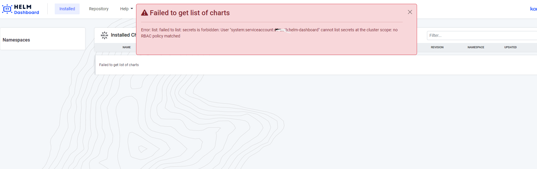Screen dimensions: 537x169
Task: Click the Helm wheel icon beside Installed Charts
Action: [x=104, y=35]
